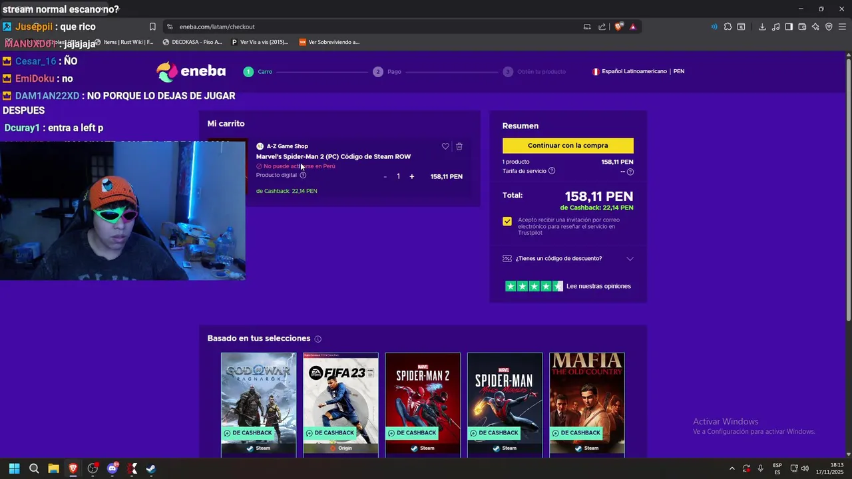Click the blue tab audio indicator icon
The width and height of the screenshot is (852, 479).
click(714, 27)
